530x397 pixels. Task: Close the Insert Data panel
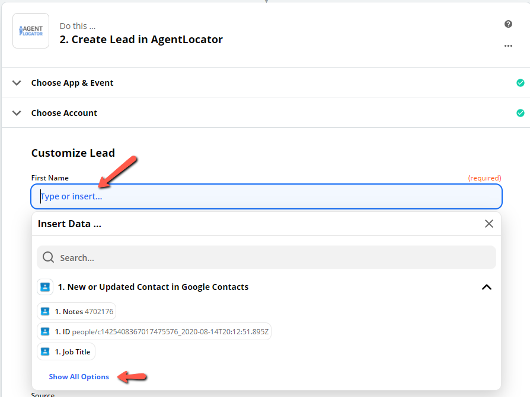489,224
